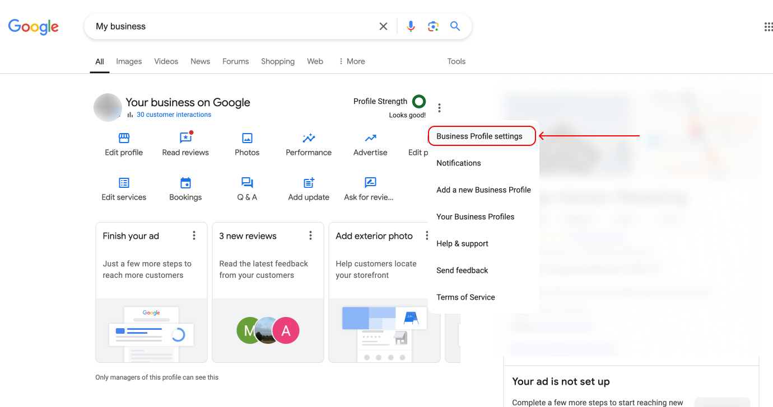The image size is (773, 407).
Task: Open the Ask for reviews icon
Action: 370,183
